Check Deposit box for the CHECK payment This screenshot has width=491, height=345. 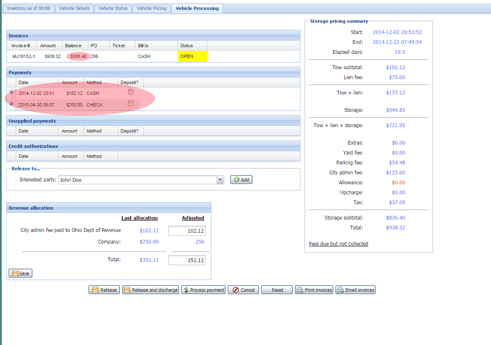(x=131, y=104)
